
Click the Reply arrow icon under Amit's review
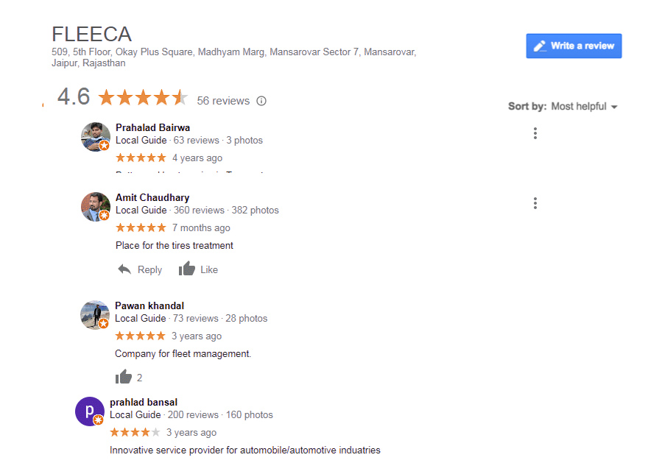[124, 269]
